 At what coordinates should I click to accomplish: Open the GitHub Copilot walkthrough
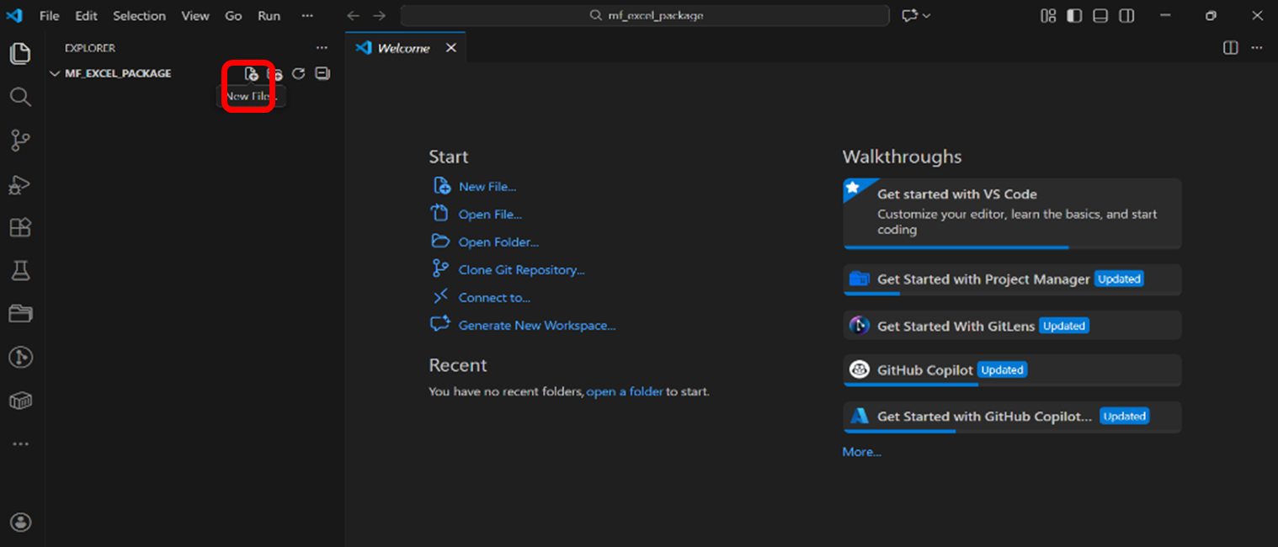1012,370
